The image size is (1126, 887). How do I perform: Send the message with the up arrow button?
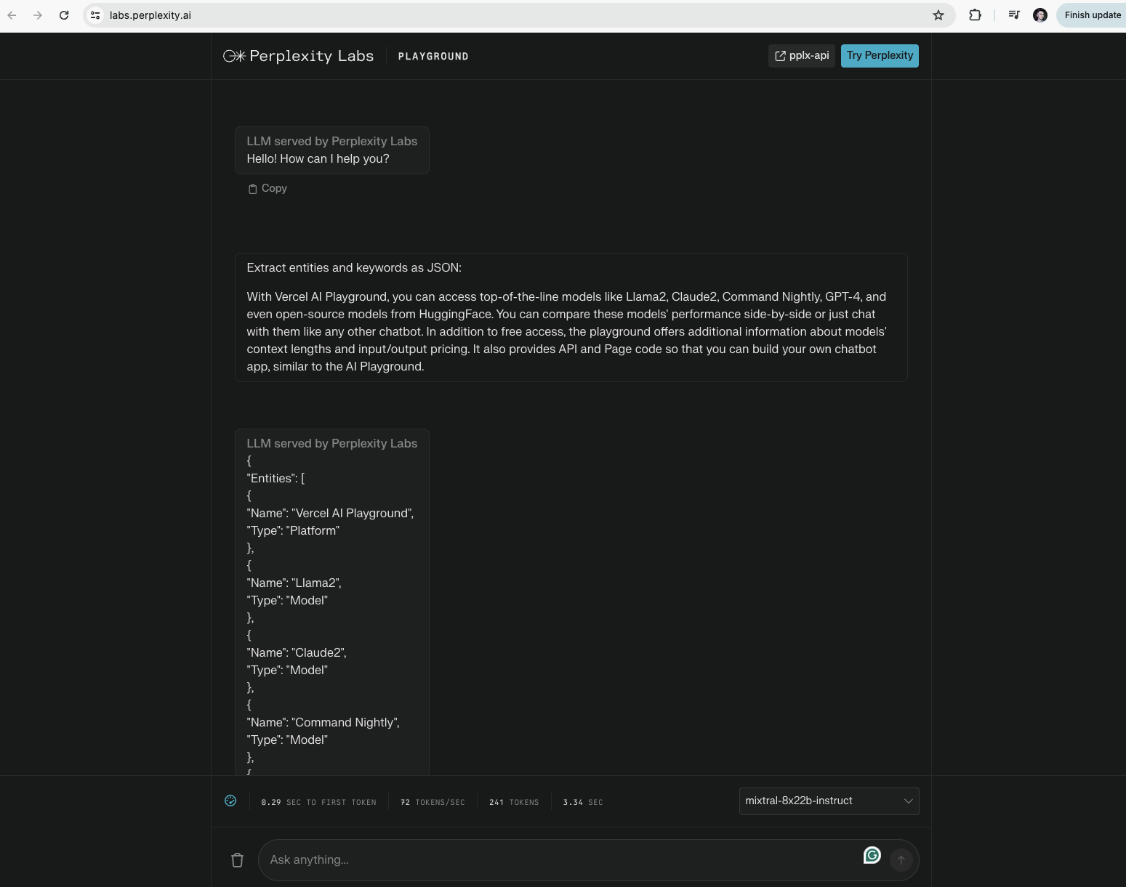(x=901, y=860)
